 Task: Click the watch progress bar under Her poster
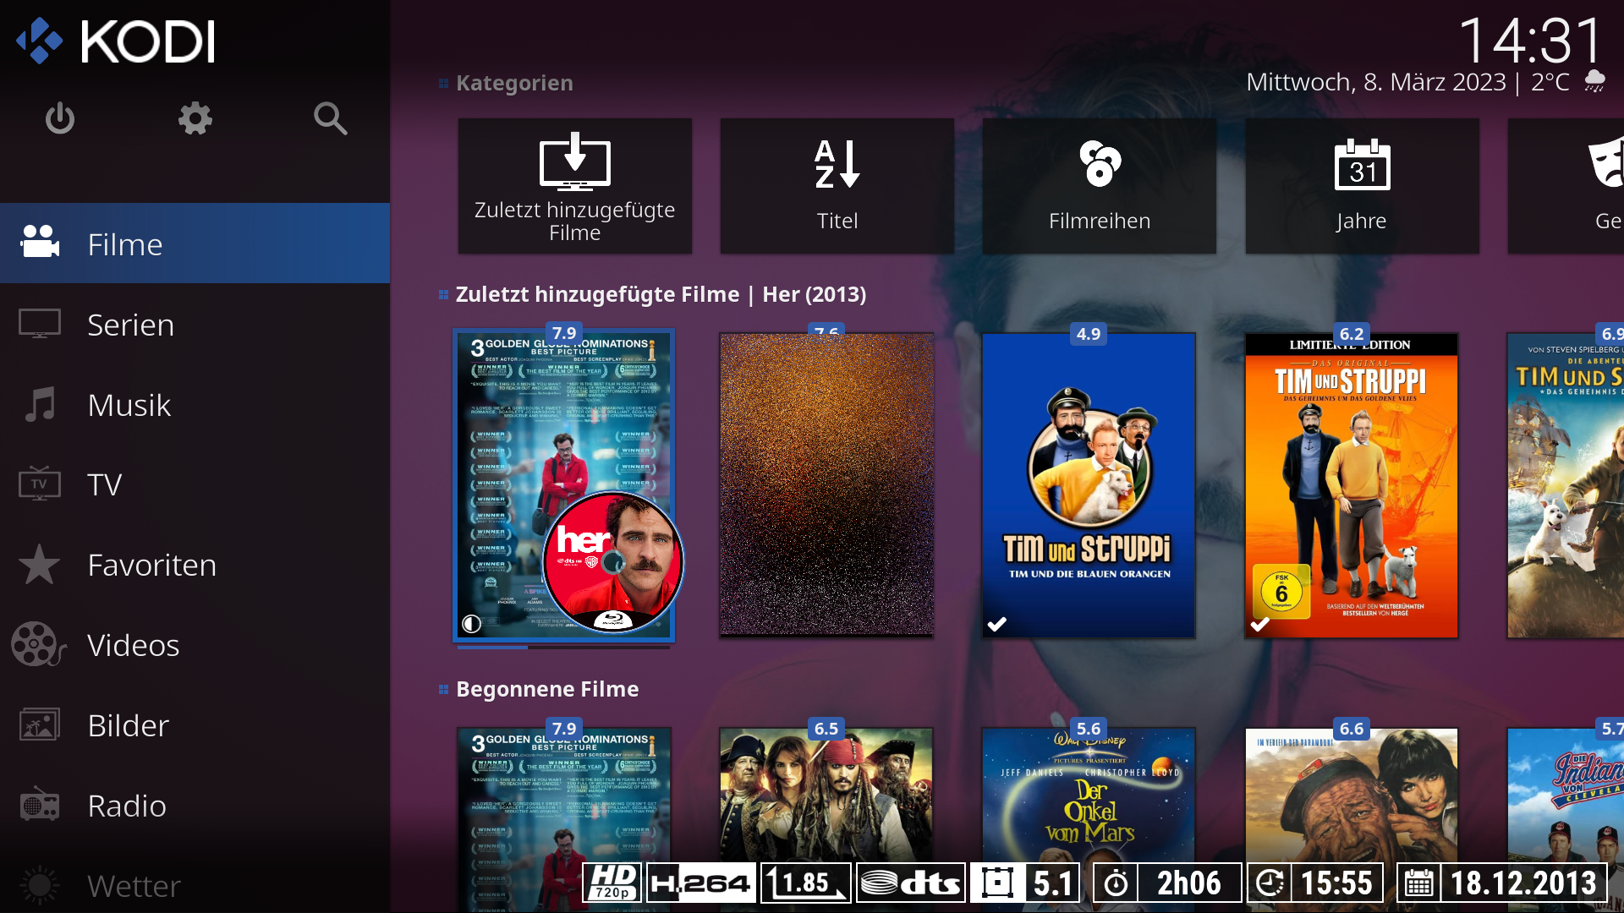tap(564, 648)
